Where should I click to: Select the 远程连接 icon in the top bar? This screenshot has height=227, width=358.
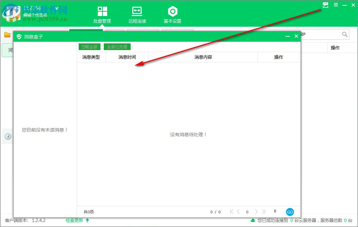[137, 11]
